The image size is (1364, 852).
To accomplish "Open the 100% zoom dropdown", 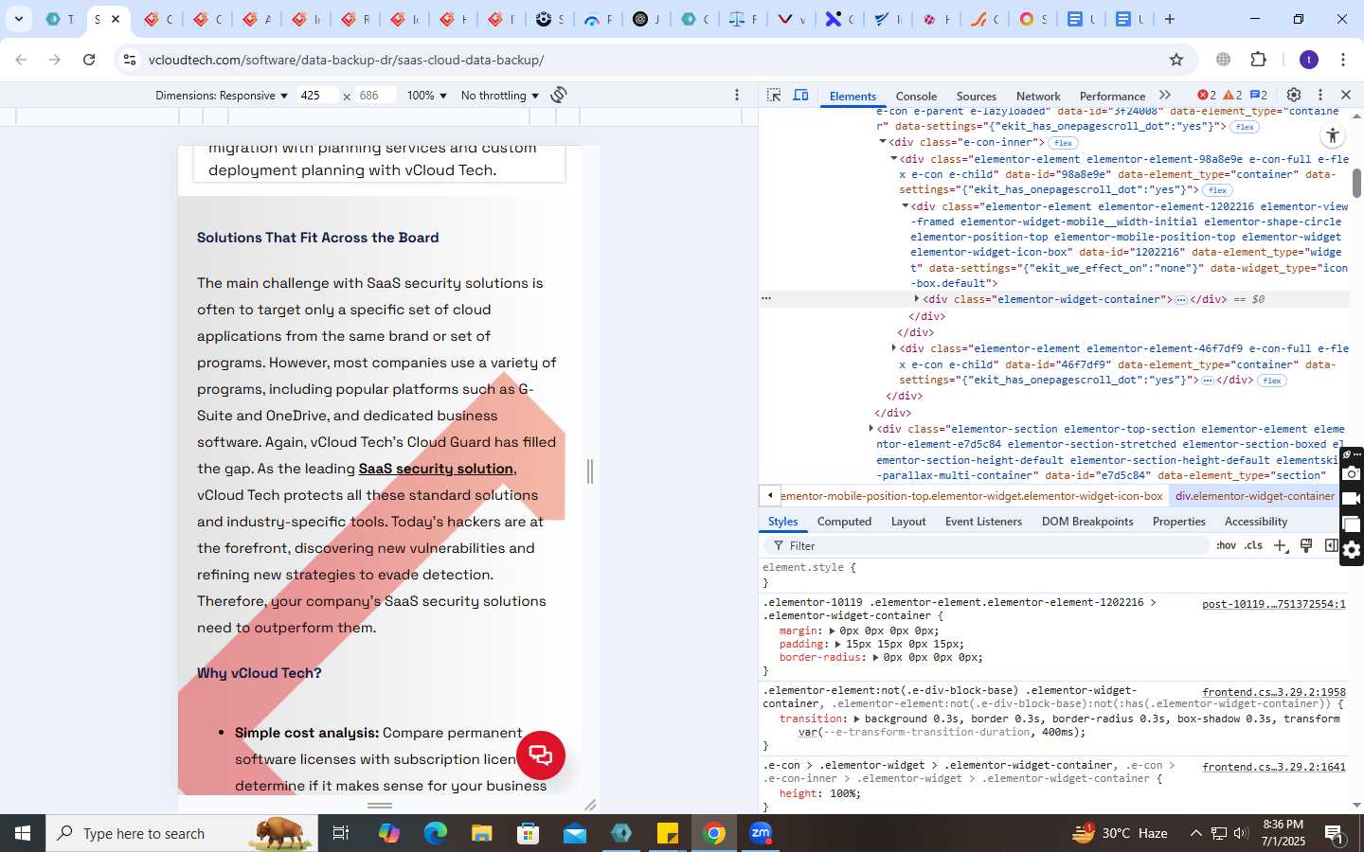I will [426, 96].
